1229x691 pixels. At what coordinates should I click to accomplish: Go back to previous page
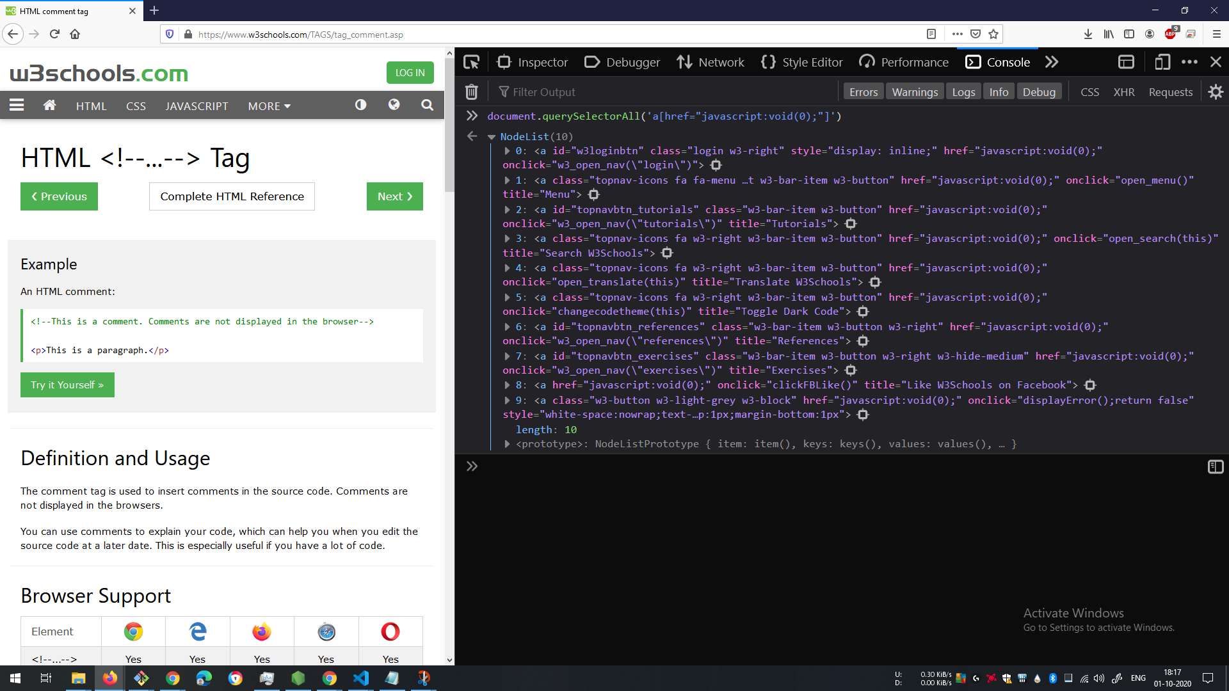tap(13, 34)
